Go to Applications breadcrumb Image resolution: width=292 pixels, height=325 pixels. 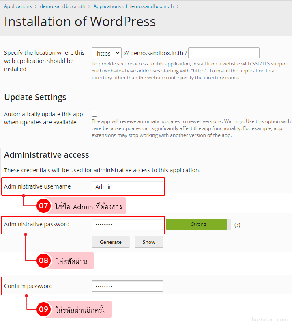tap(18, 6)
